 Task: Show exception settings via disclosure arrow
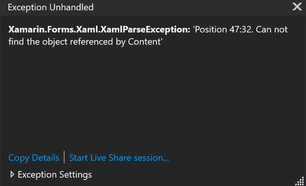coord(12,174)
